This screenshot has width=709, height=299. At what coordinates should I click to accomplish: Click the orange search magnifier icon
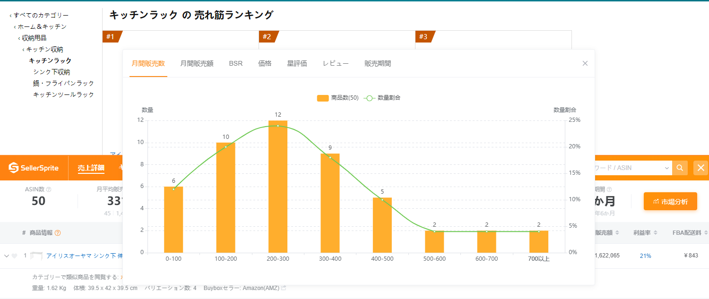point(680,168)
